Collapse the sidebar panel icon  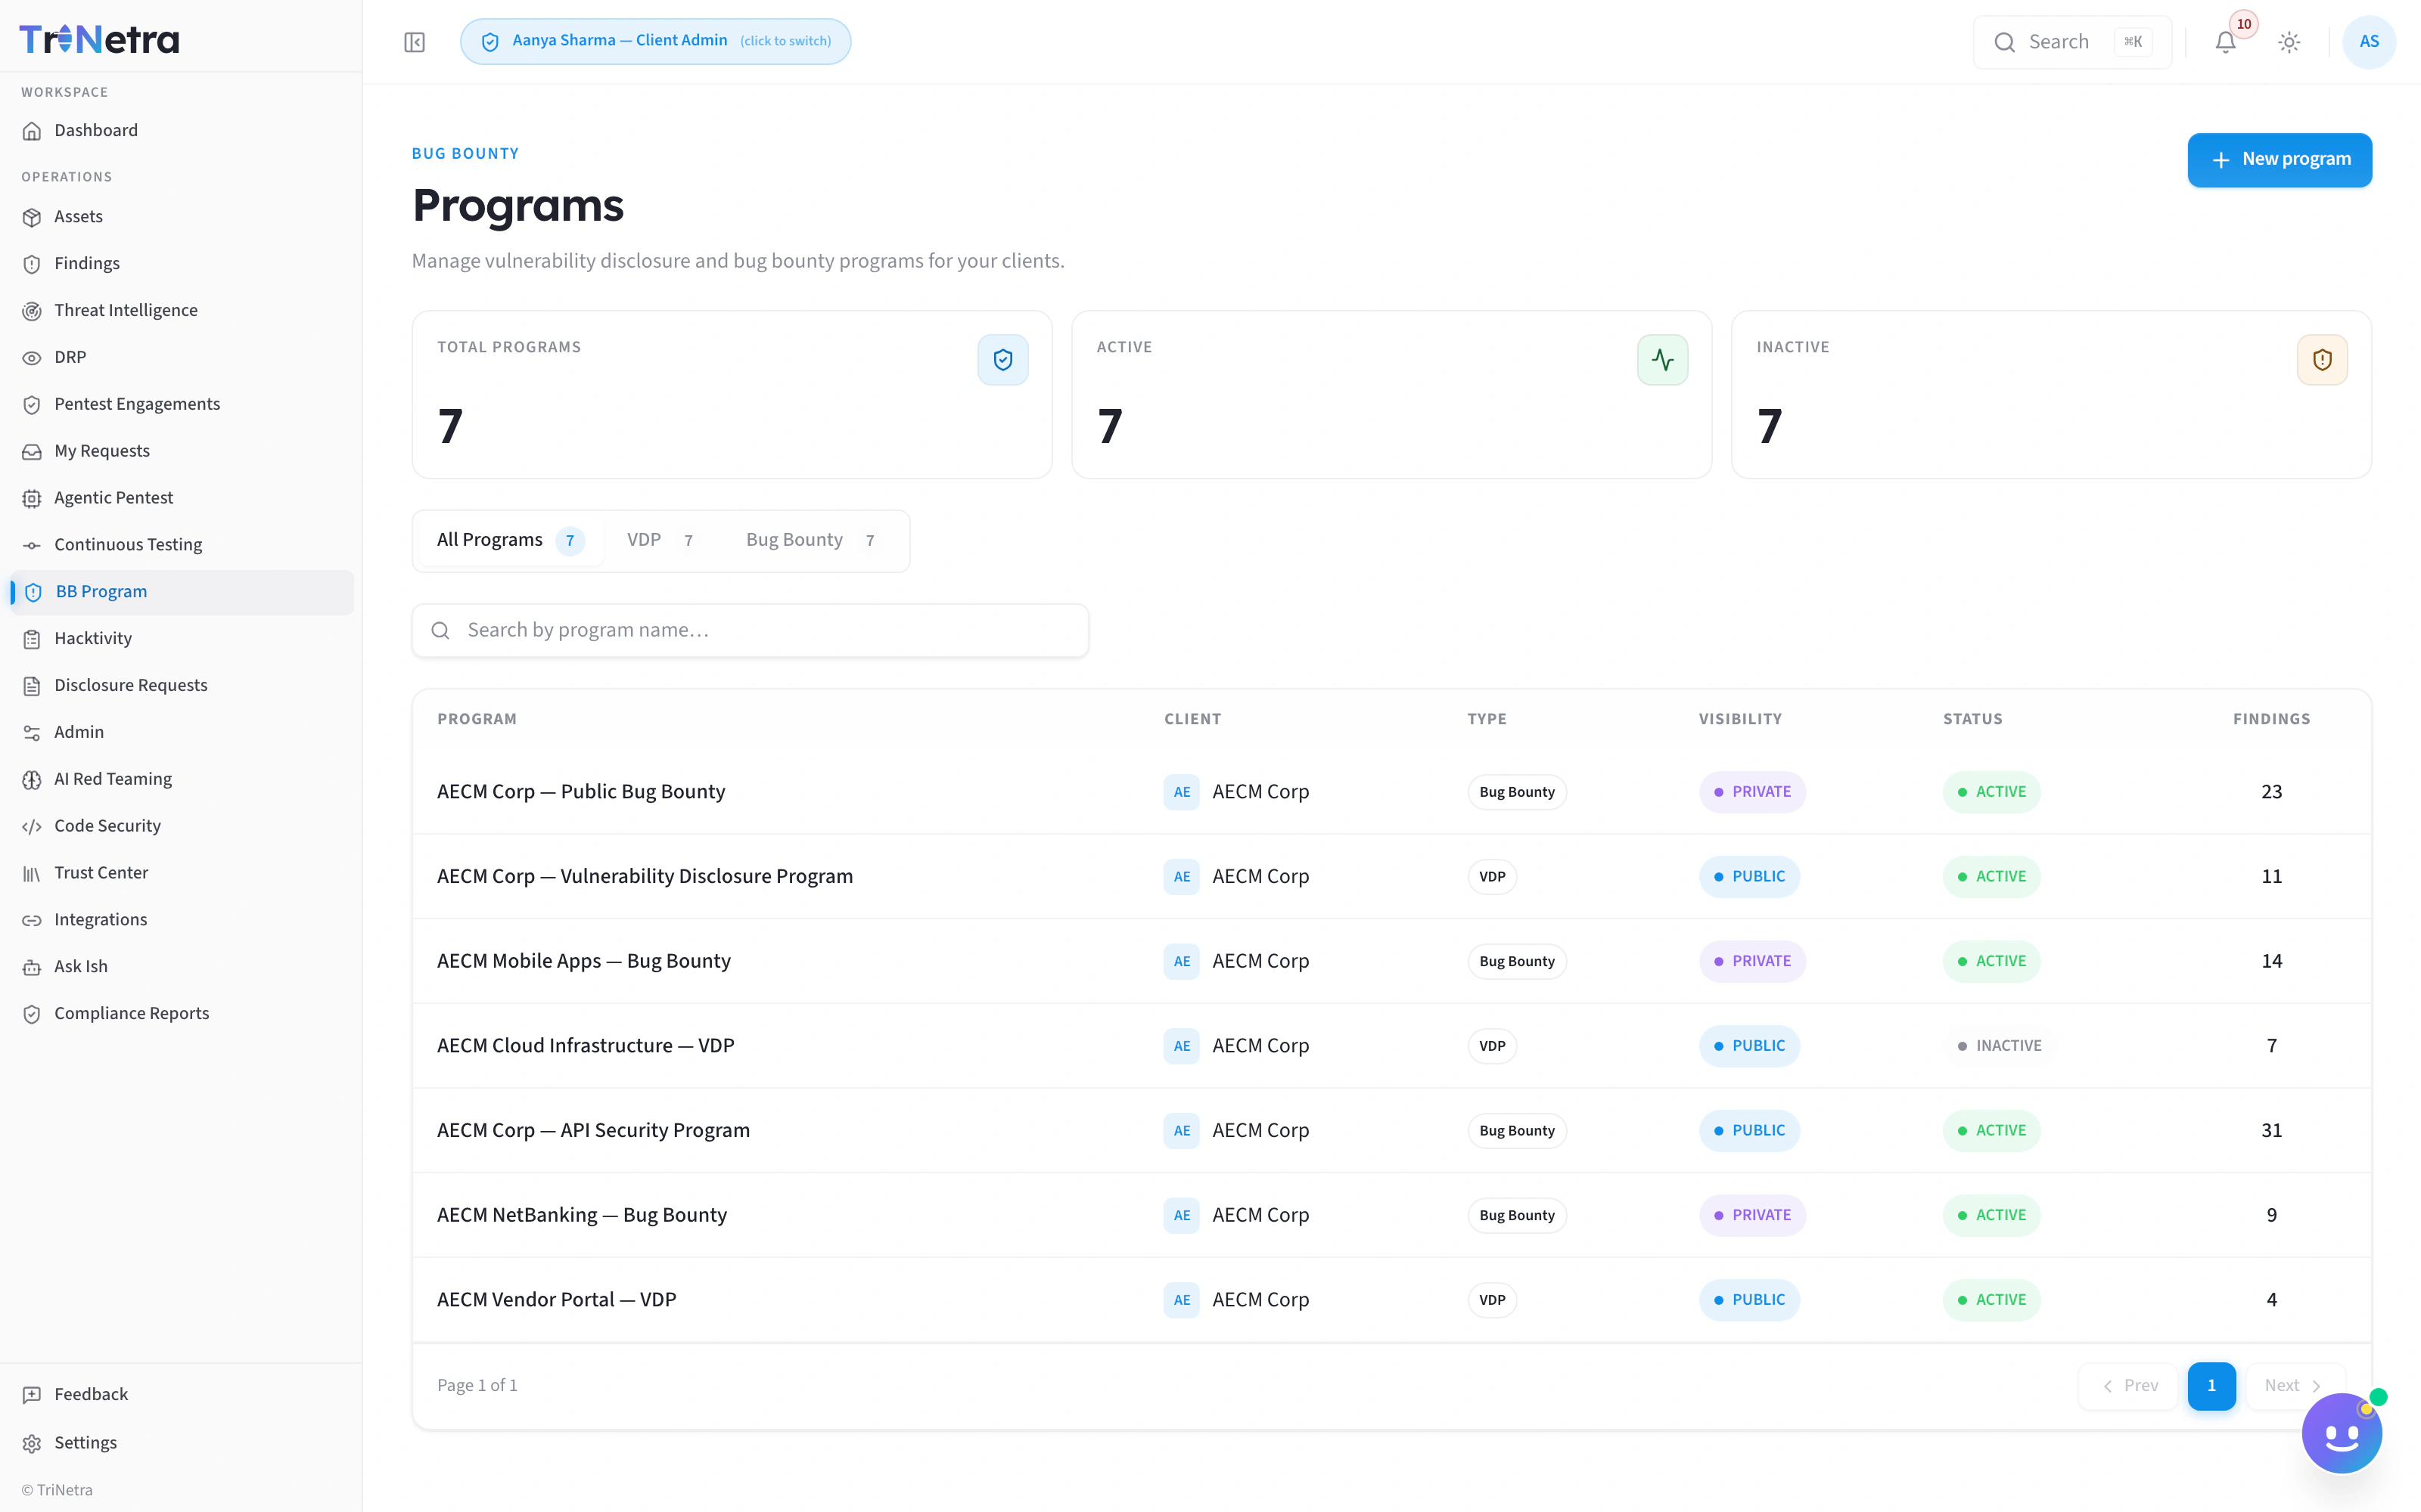pyautogui.click(x=414, y=42)
